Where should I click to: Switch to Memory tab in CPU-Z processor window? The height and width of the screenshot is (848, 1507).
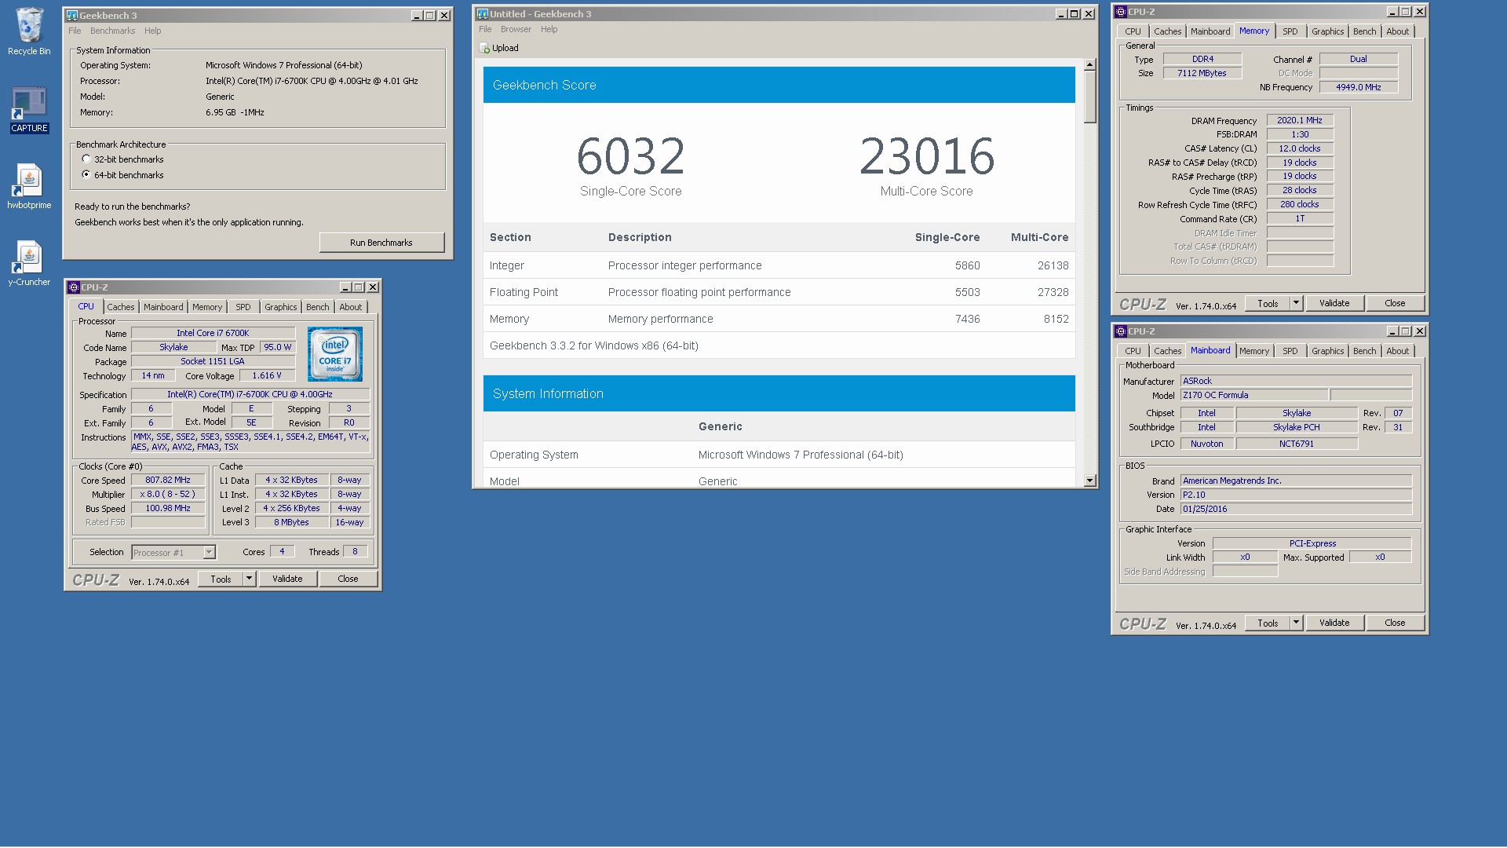tap(207, 307)
